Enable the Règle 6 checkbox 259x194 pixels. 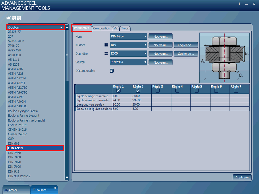pos(216,91)
